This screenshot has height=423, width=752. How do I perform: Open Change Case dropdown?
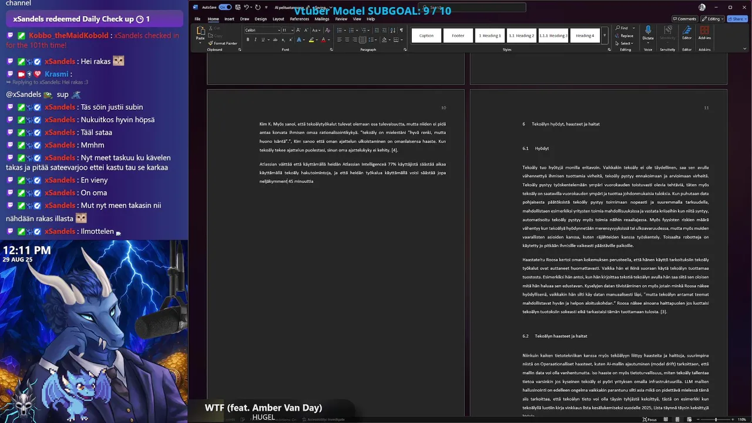pos(315,30)
